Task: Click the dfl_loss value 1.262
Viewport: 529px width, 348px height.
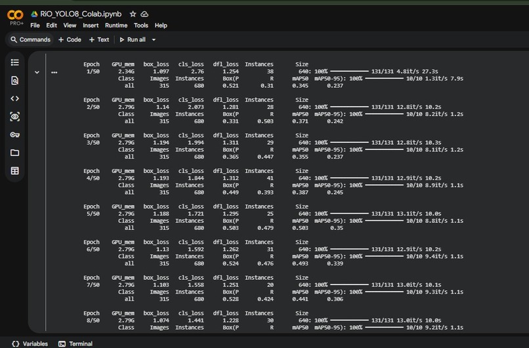Action: tap(230, 249)
